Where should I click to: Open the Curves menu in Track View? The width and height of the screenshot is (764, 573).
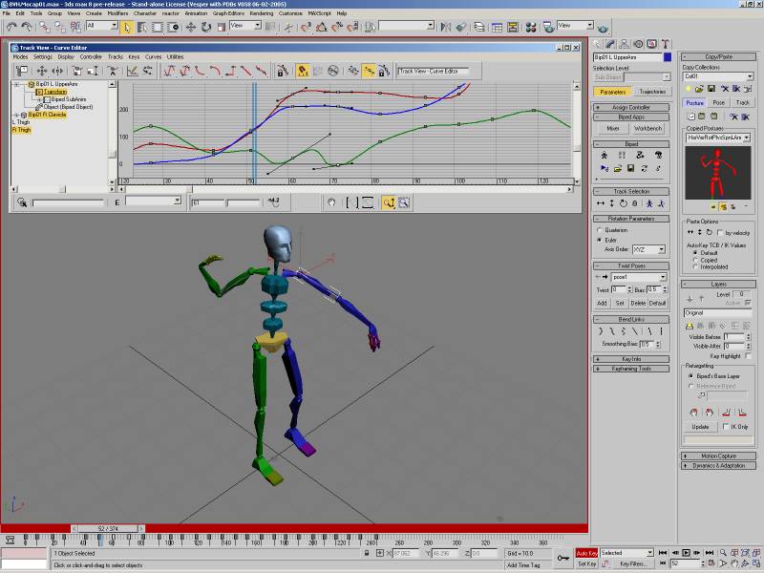tap(153, 56)
